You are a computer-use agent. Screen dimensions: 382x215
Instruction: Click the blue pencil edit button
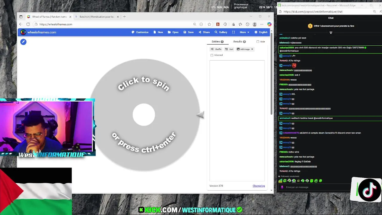coord(23,42)
